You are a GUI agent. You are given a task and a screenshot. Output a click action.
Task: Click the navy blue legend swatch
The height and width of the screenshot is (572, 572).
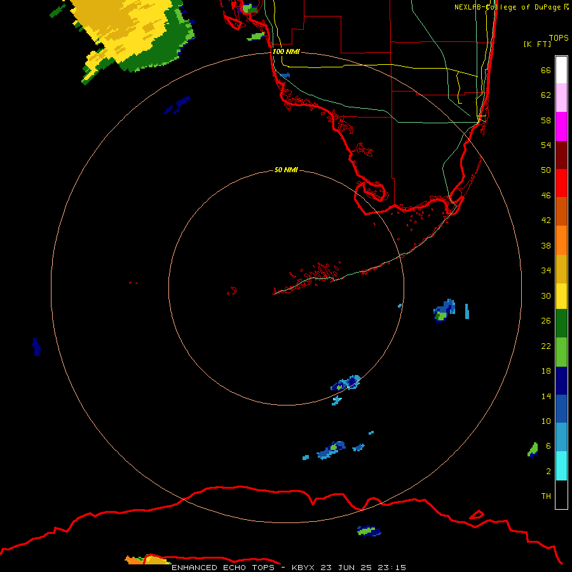pos(561,381)
